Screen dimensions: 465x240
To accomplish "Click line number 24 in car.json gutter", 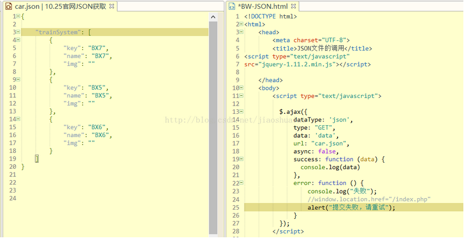I will pos(13,198).
